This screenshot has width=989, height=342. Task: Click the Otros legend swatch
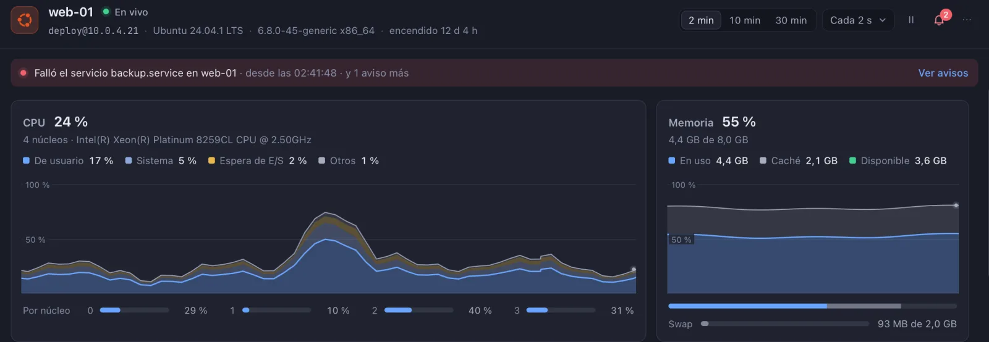[x=321, y=161]
